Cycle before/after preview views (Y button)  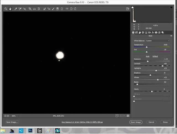(x=117, y=116)
